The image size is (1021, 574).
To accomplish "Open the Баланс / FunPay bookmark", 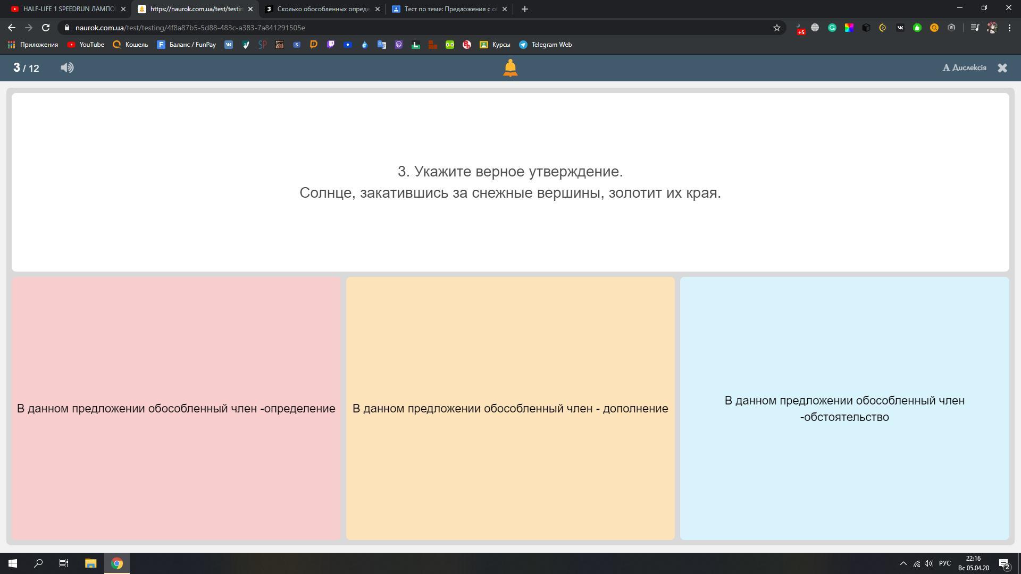I will point(186,45).
